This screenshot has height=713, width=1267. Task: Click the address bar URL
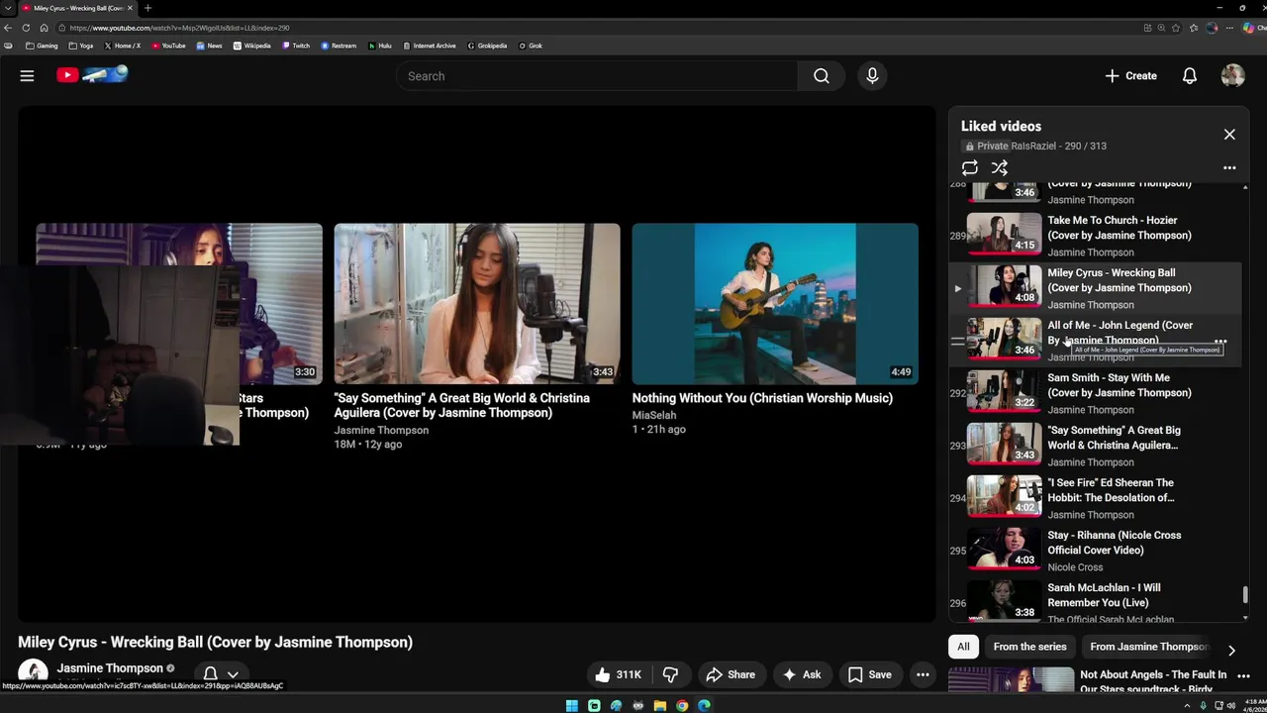click(x=179, y=28)
